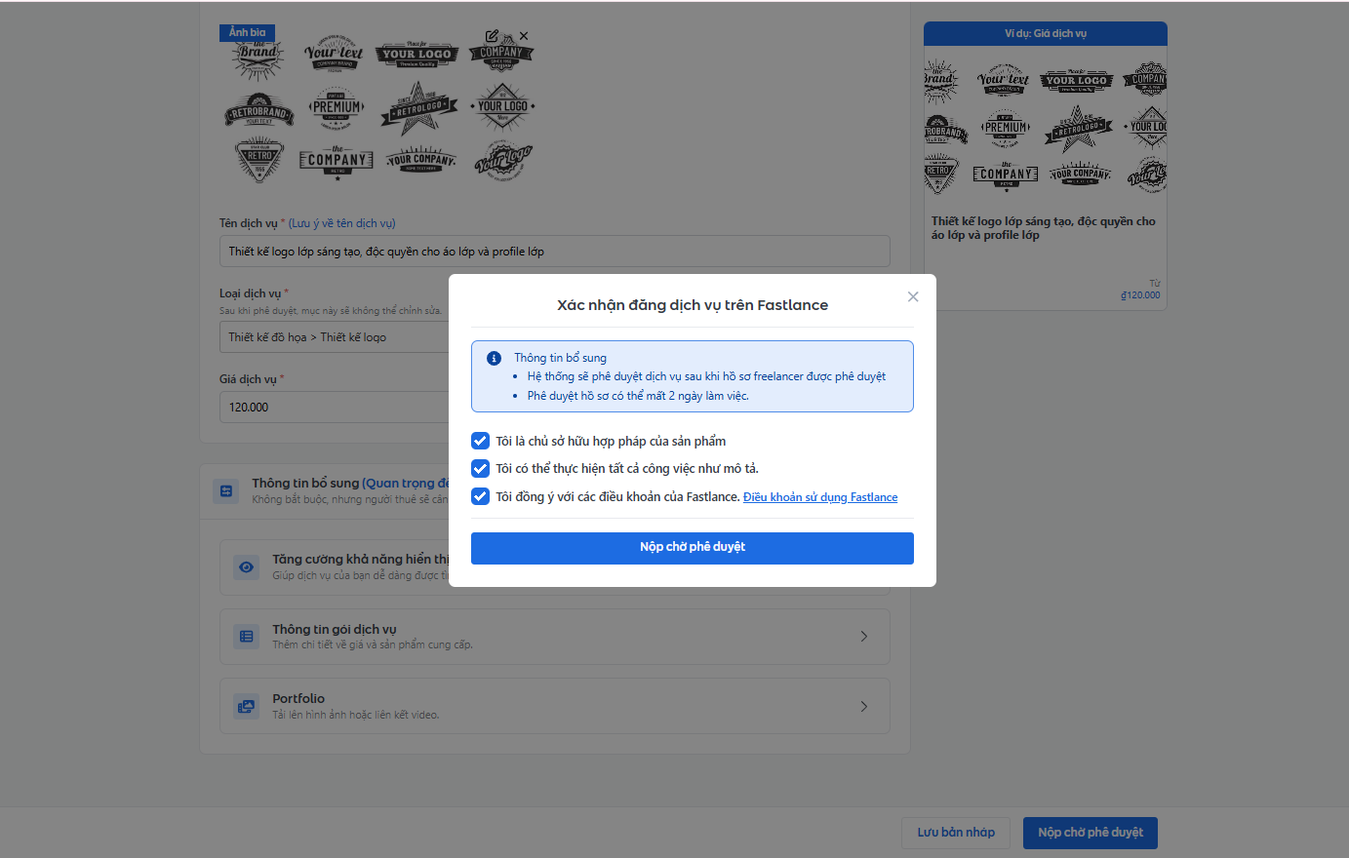Open the Loại dịch vụ category dropdown
Image resolution: width=1349 pixels, height=858 pixels.
332,337
